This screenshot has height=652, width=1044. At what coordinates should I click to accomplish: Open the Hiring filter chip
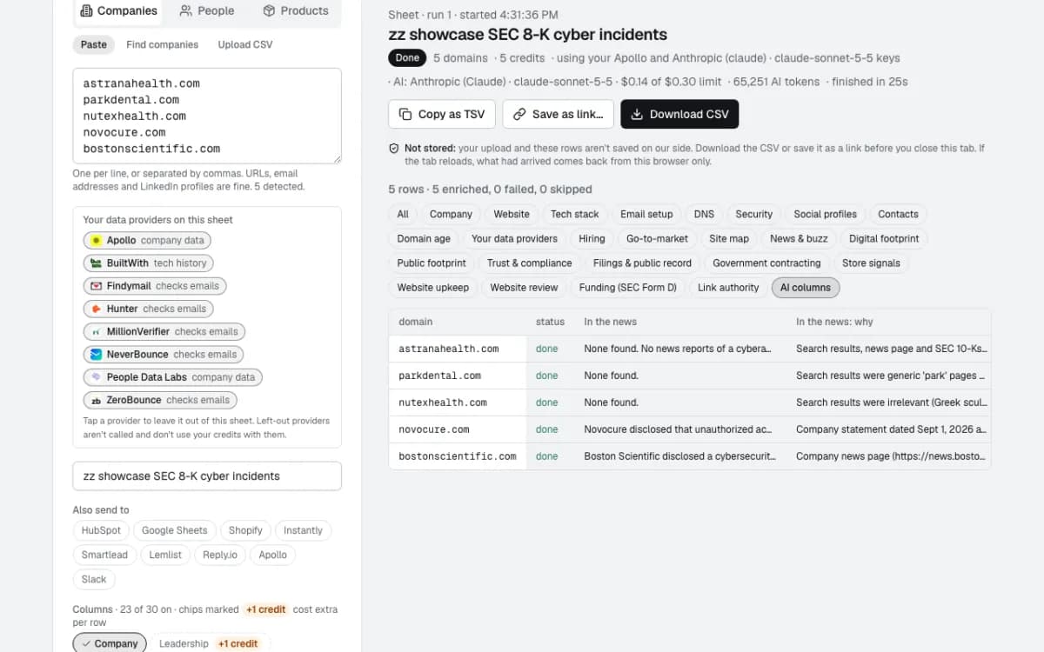click(592, 238)
